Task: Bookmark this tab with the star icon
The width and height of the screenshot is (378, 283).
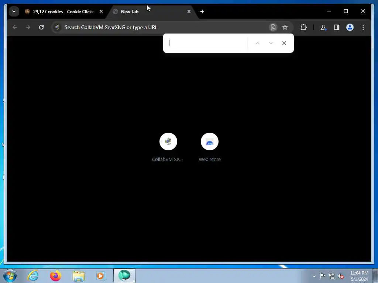Action: point(285,27)
